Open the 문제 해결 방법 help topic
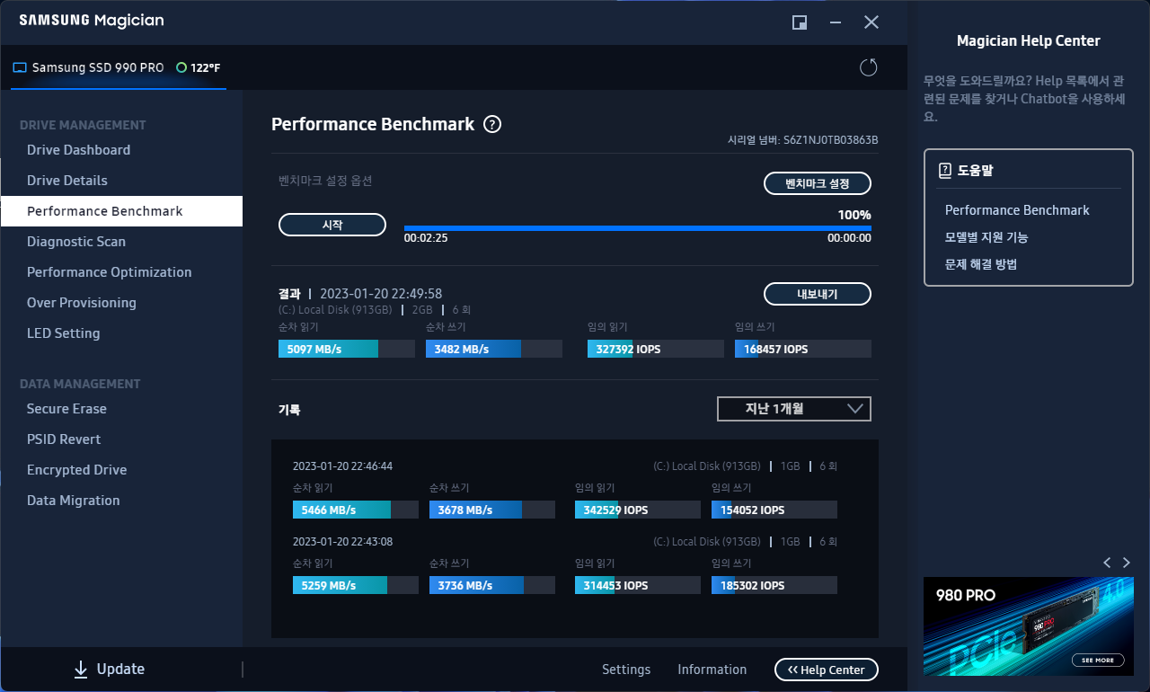This screenshot has width=1150, height=692. (x=981, y=264)
